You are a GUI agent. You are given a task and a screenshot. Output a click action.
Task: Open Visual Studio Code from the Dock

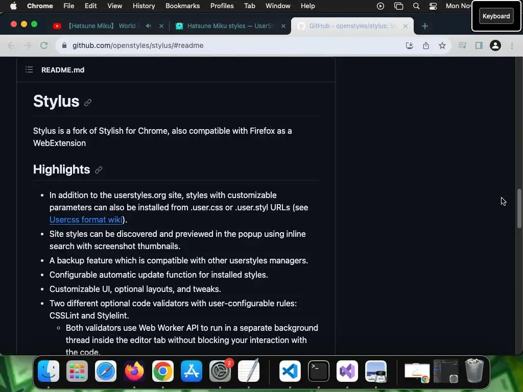click(x=290, y=371)
